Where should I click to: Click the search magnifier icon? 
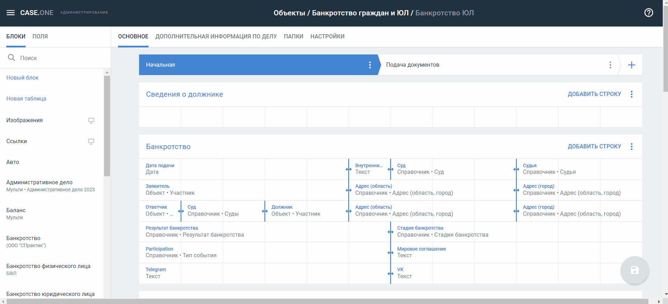(12, 58)
